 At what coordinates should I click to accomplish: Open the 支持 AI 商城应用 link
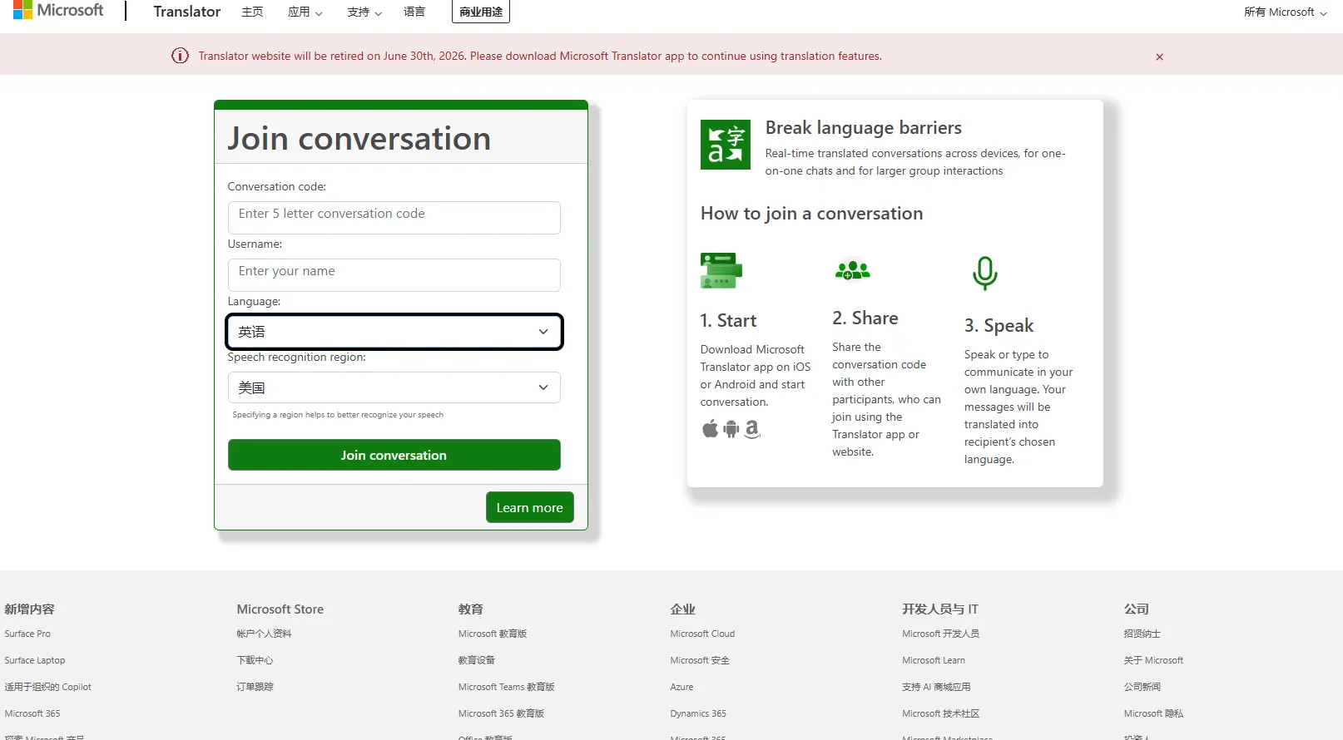coord(936,687)
